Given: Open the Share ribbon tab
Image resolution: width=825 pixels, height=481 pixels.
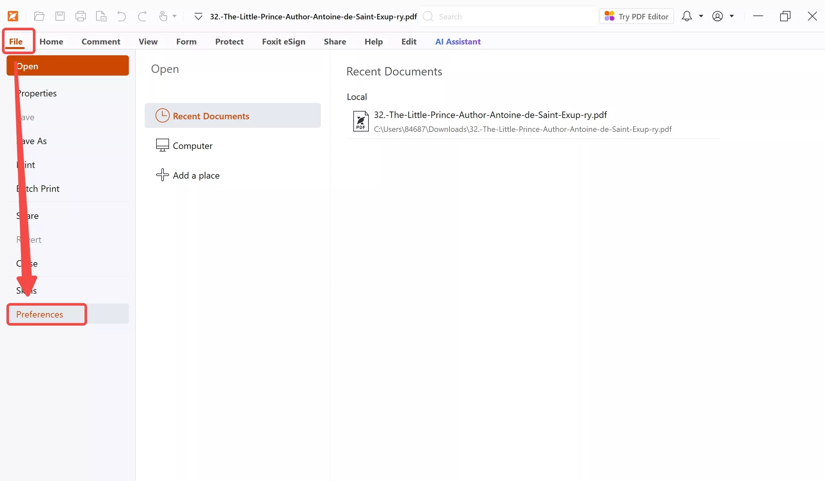Looking at the screenshot, I should 335,42.
